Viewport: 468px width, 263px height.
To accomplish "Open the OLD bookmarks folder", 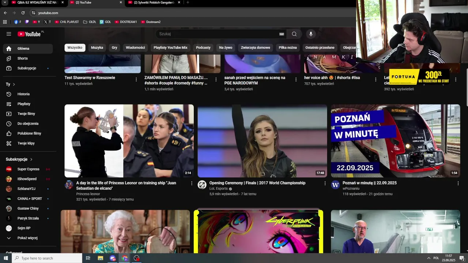I will click(90, 22).
